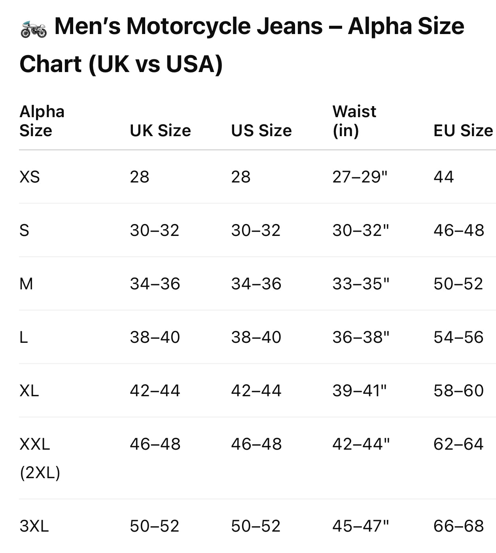Select EU size 44 cell
The width and height of the screenshot is (496, 553).
[x=443, y=177]
